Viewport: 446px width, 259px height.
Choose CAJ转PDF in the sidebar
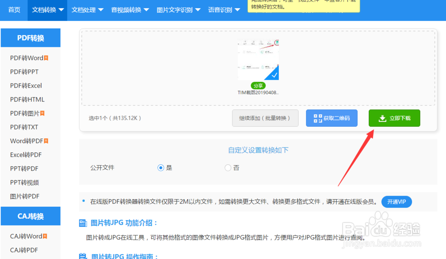(24, 250)
